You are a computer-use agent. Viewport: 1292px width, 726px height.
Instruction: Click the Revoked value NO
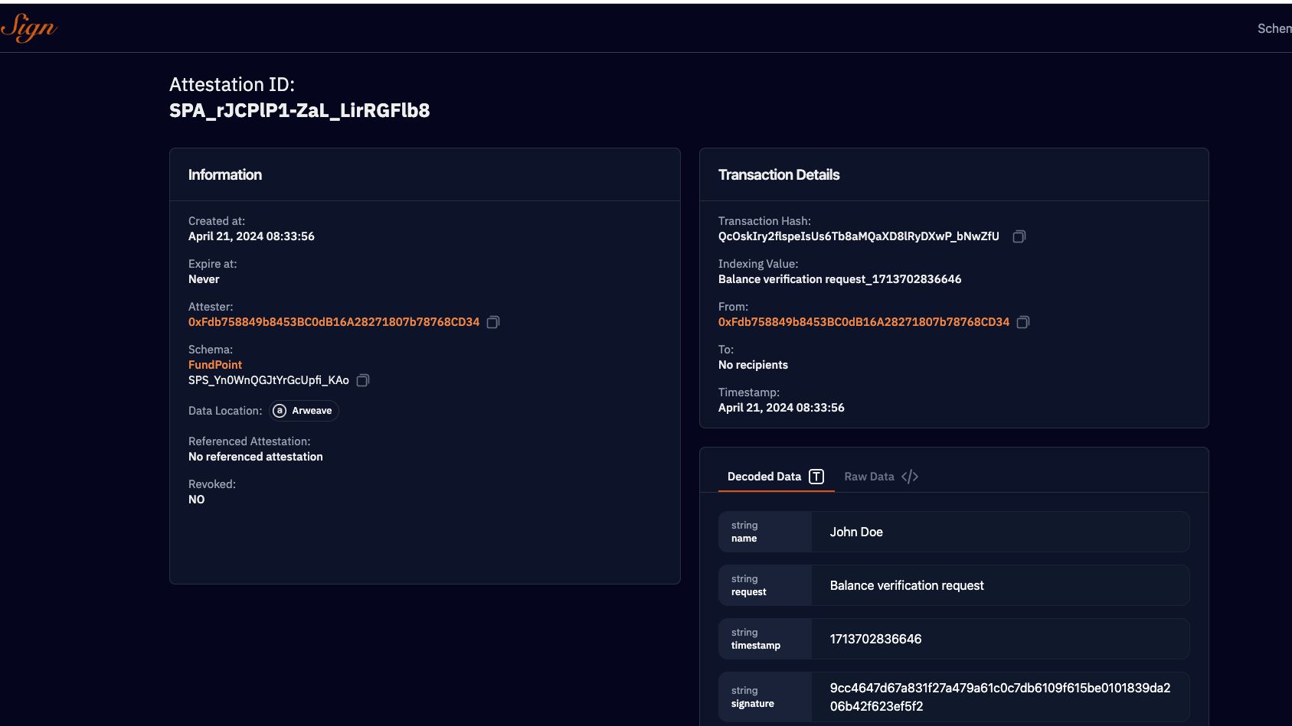[x=197, y=500]
